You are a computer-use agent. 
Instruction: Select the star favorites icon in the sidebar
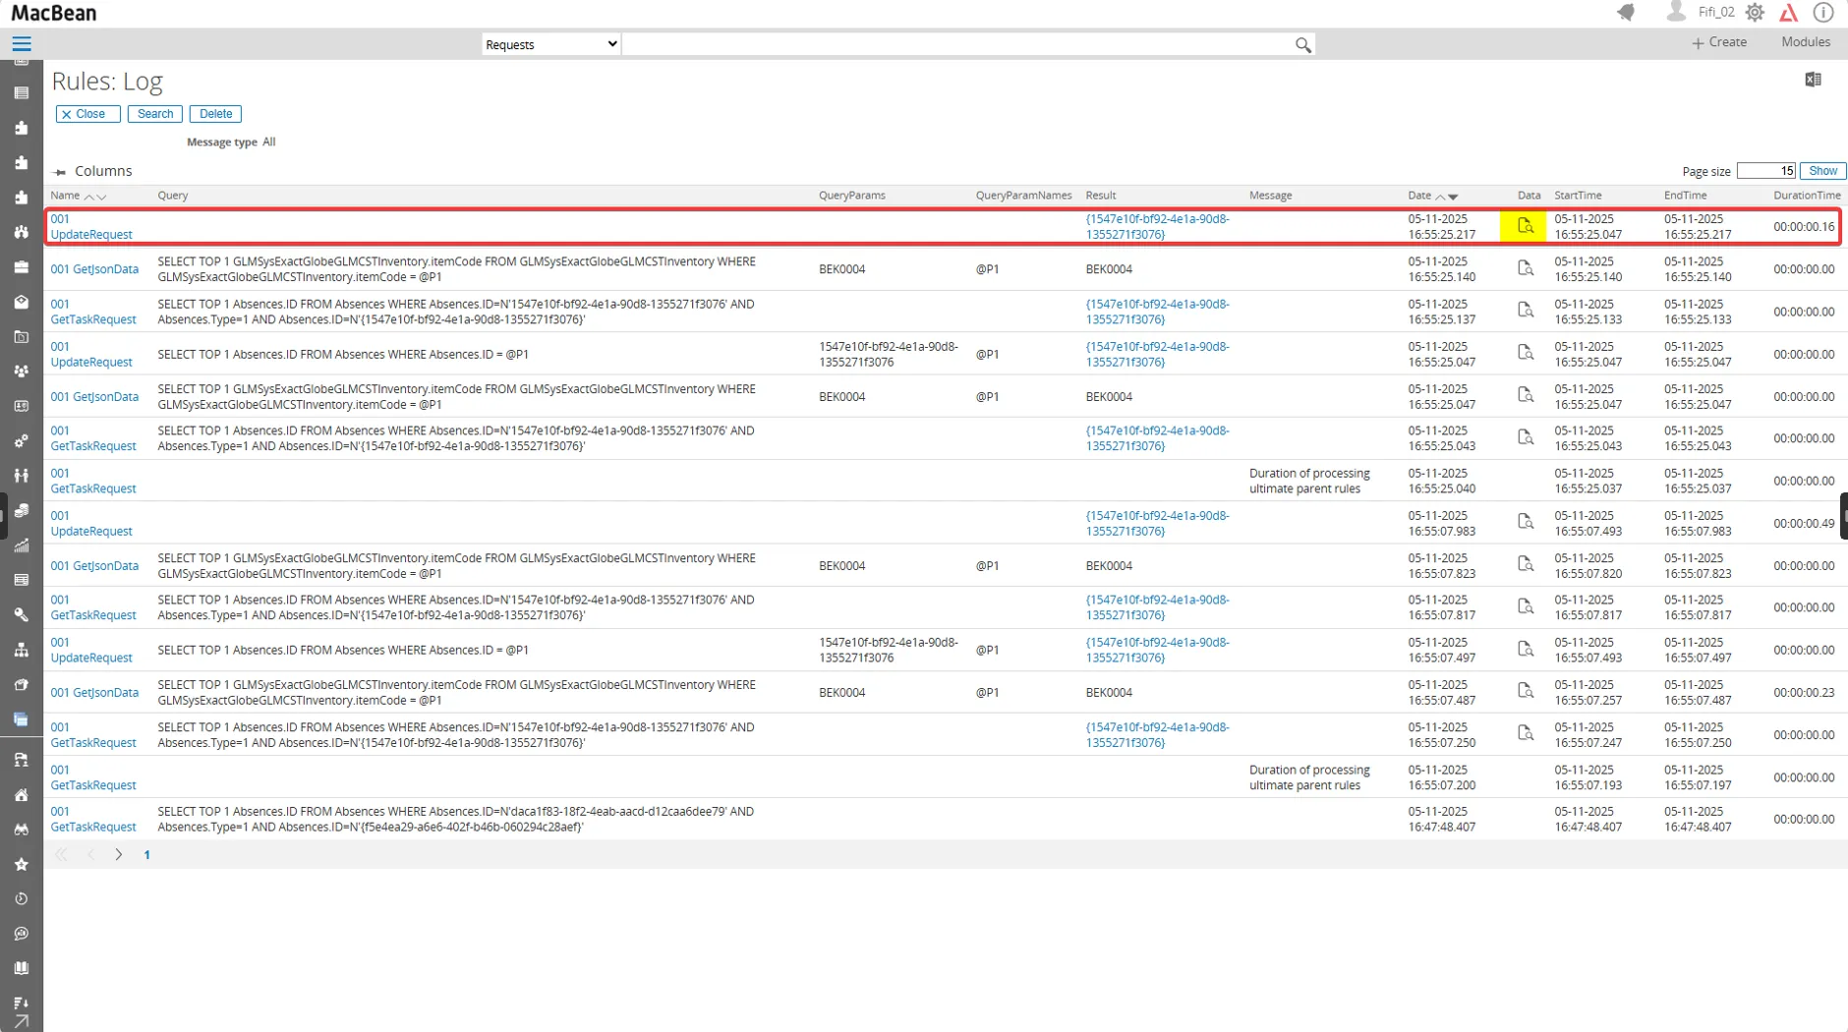click(21, 865)
